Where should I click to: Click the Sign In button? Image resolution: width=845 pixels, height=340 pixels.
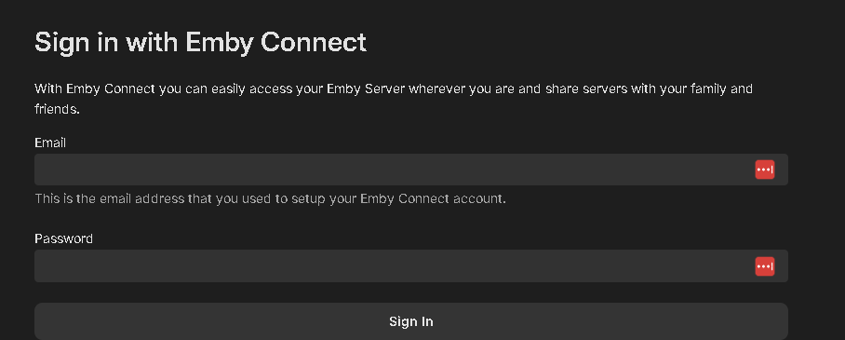click(411, 321)
